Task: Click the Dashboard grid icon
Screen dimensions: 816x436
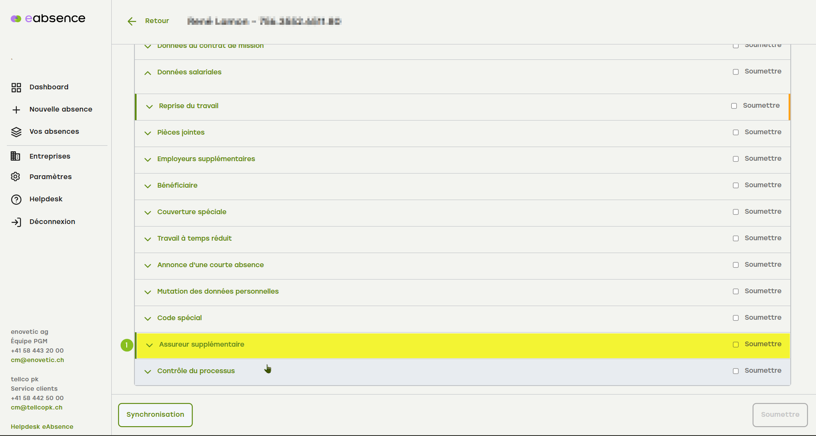Action: (16, 88)
